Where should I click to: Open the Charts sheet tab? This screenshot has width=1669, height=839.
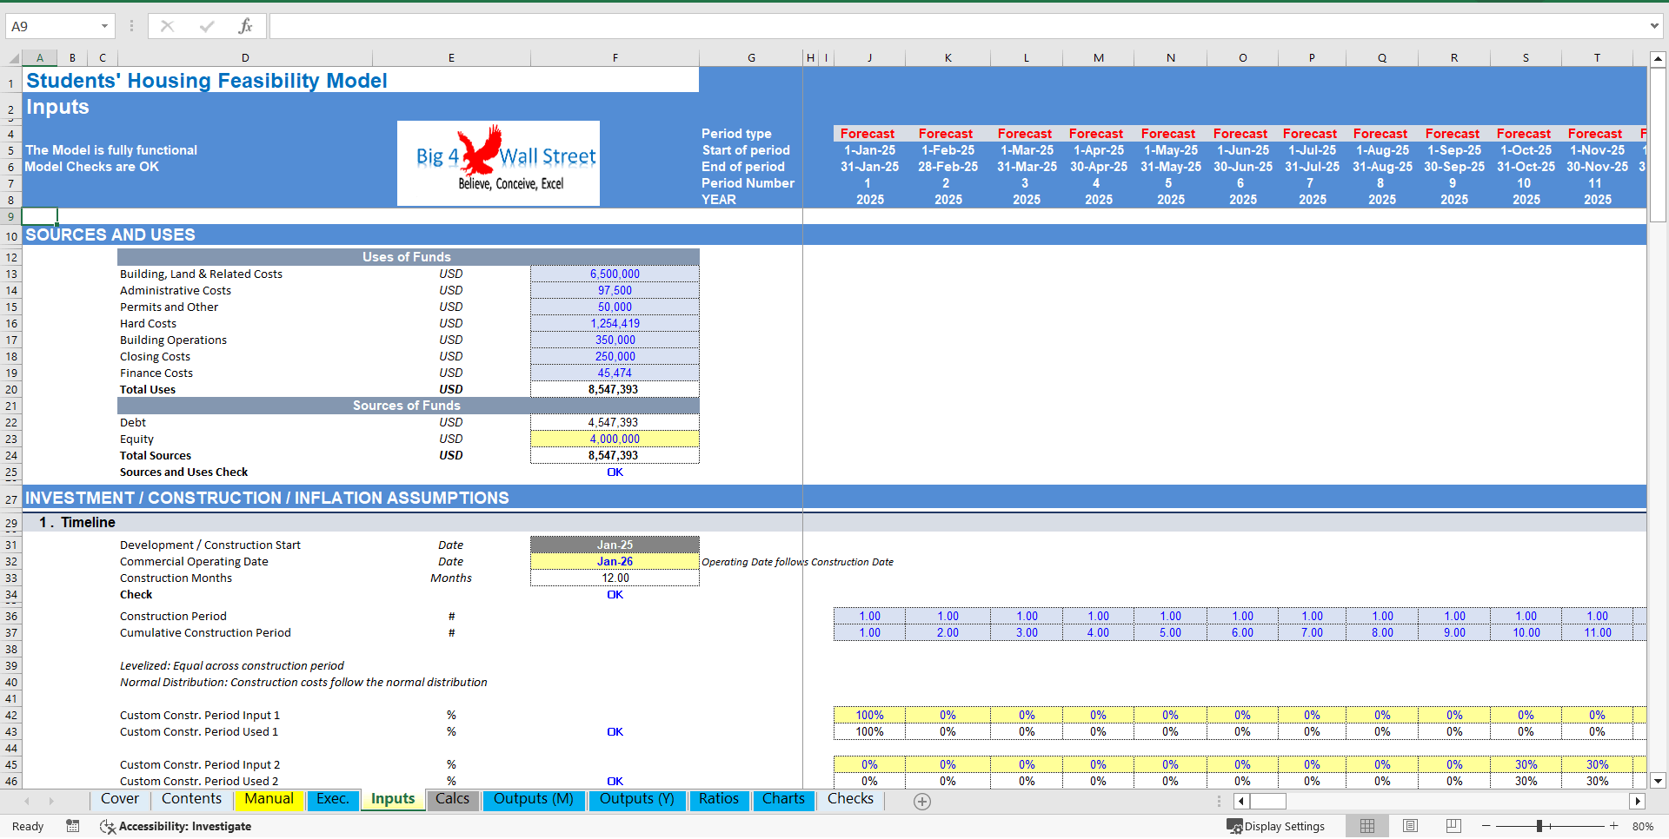783,799
